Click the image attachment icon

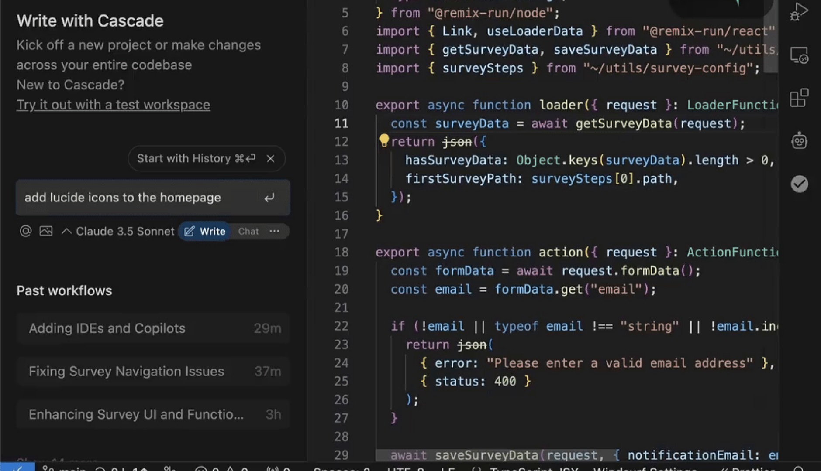pos(46,231)
